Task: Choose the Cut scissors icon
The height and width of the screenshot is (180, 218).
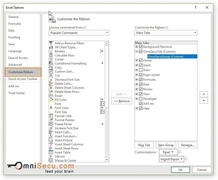Action: (51, 75)
